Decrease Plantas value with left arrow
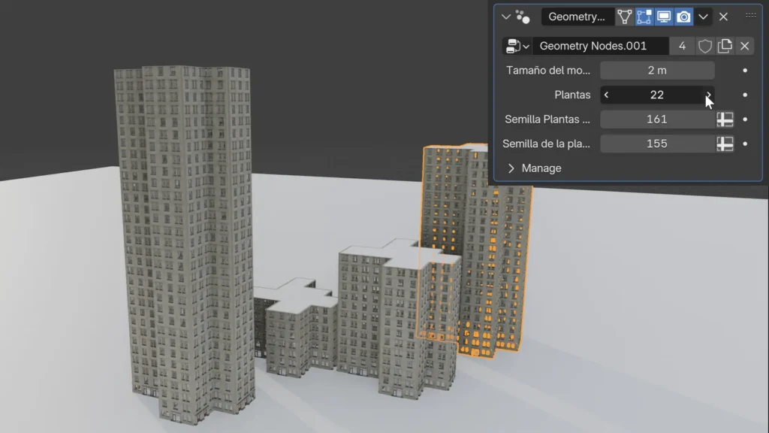Viewport: 769px width, 433px height. pos(607,95)
